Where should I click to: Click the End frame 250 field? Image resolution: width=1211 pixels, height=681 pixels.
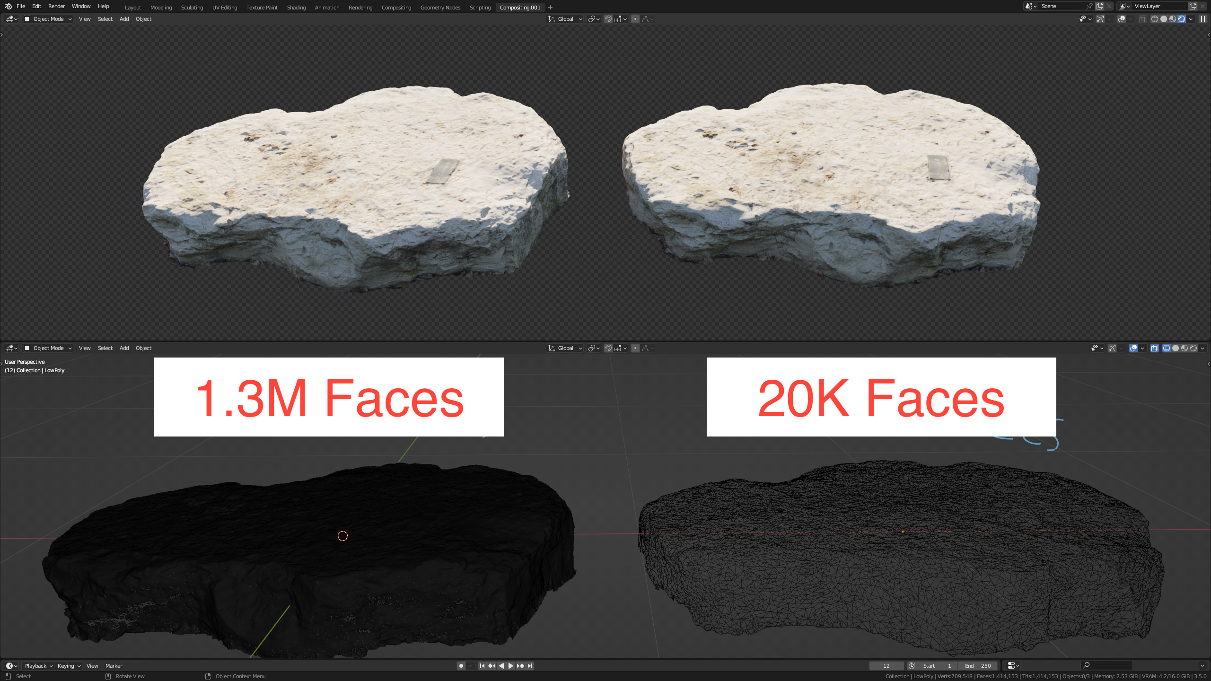tap(978, 666)
